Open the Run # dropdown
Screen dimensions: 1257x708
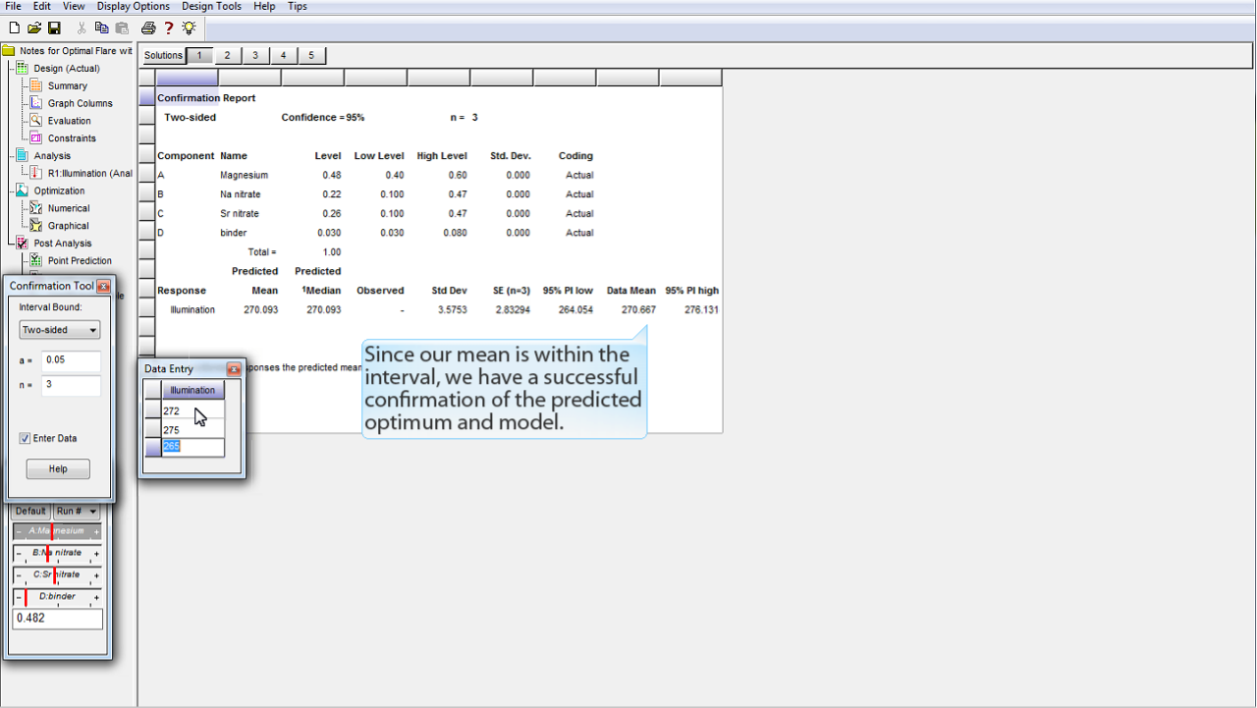click(77, 511)
